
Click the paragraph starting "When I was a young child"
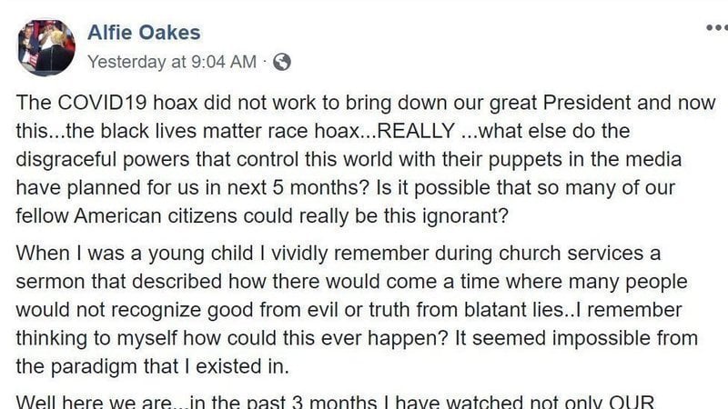pos(357,310)
